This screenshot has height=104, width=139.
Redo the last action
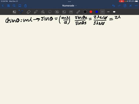pyautogui.click(x=119, y=6)
